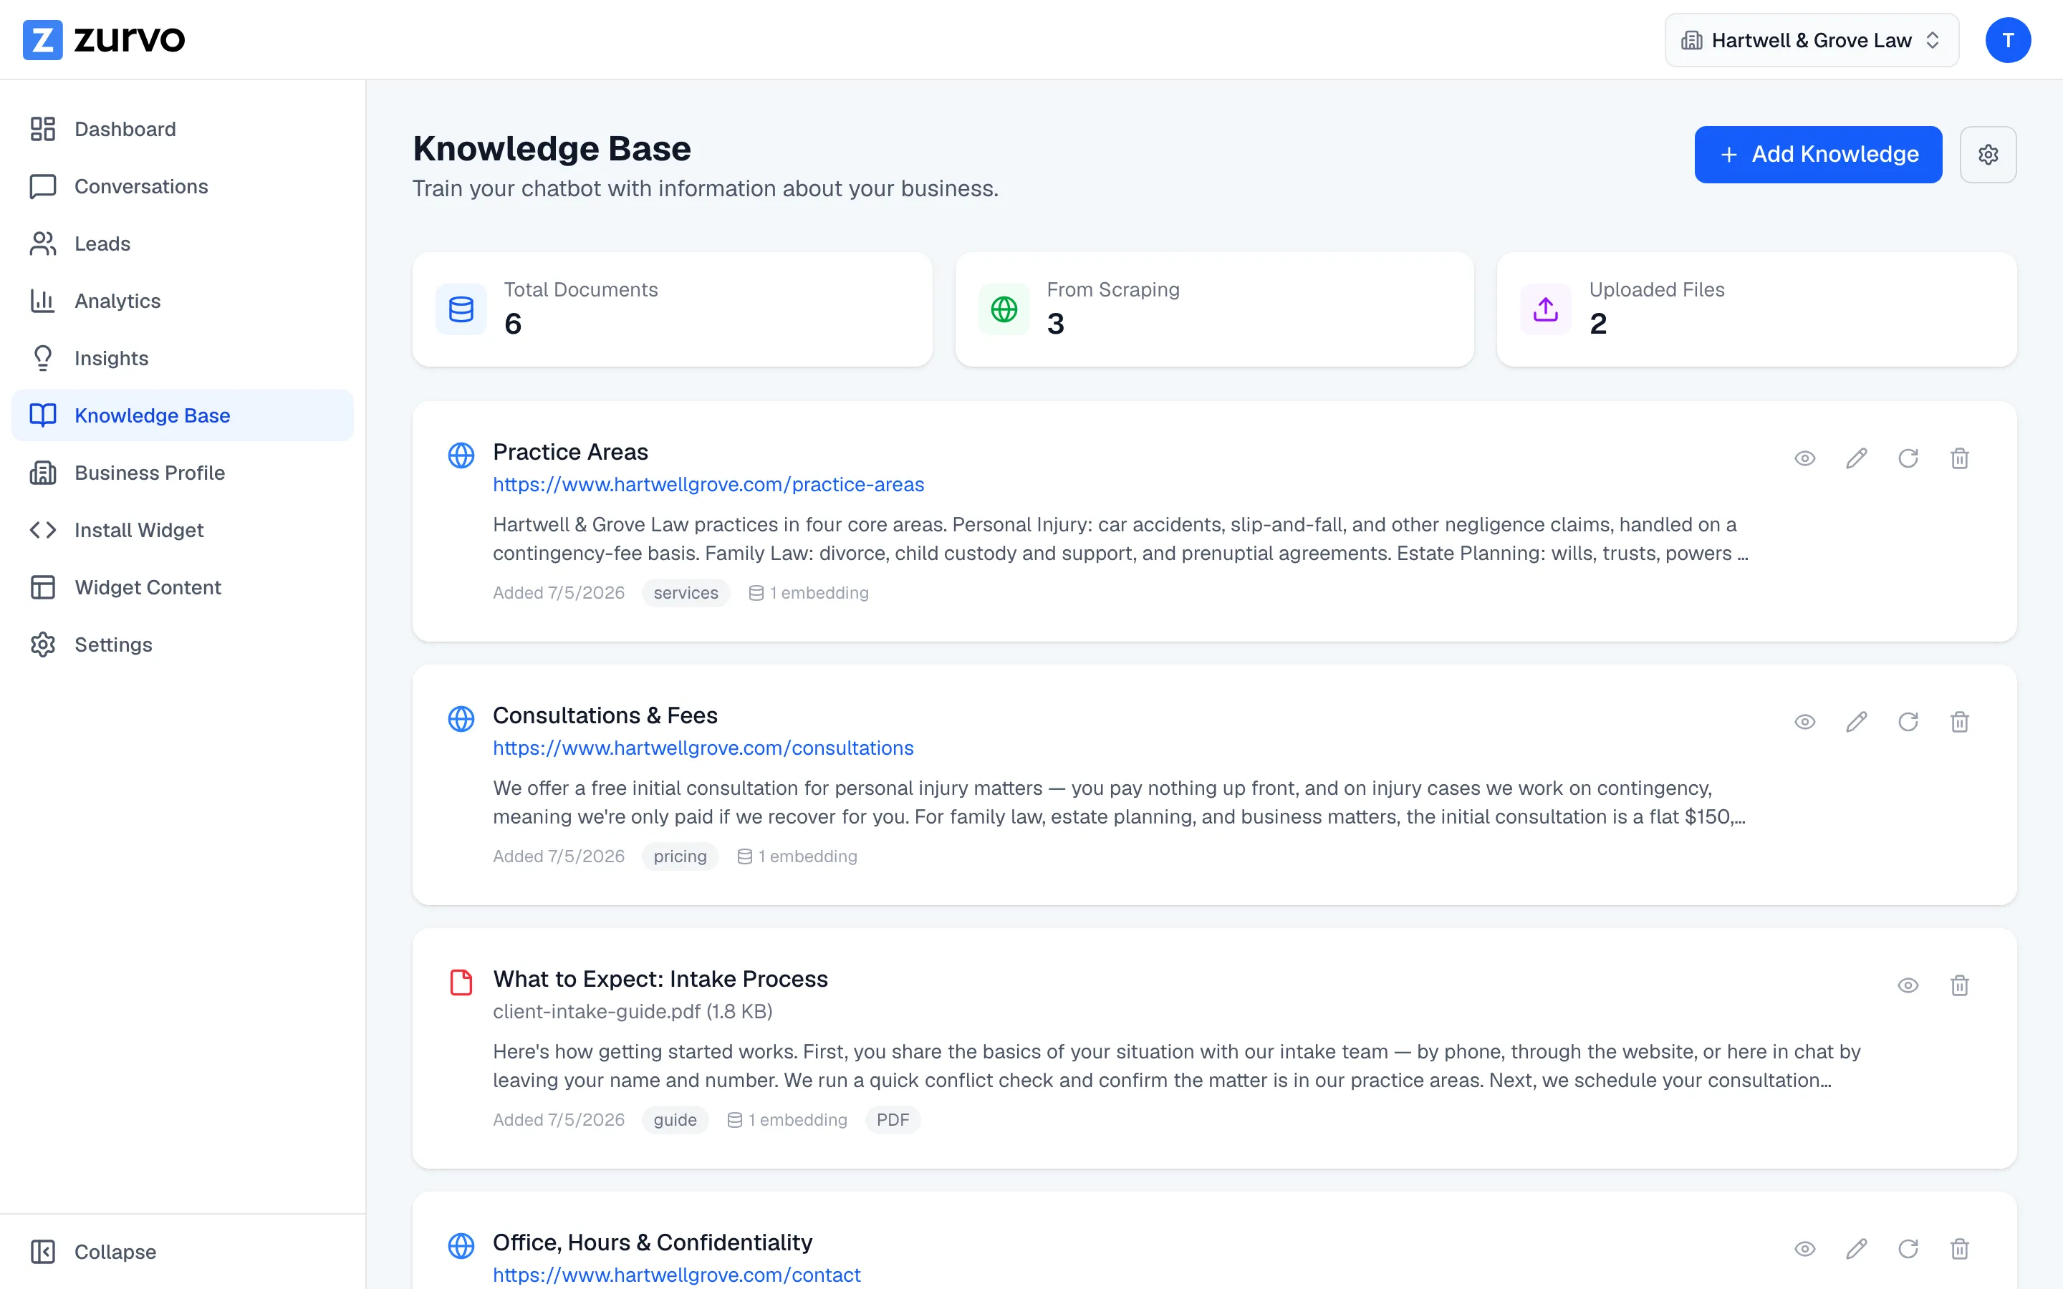Click the Add Knowledge button
This screenshot has height=1289, width=2063.
pyautogui.click(x=1818, y=154)
